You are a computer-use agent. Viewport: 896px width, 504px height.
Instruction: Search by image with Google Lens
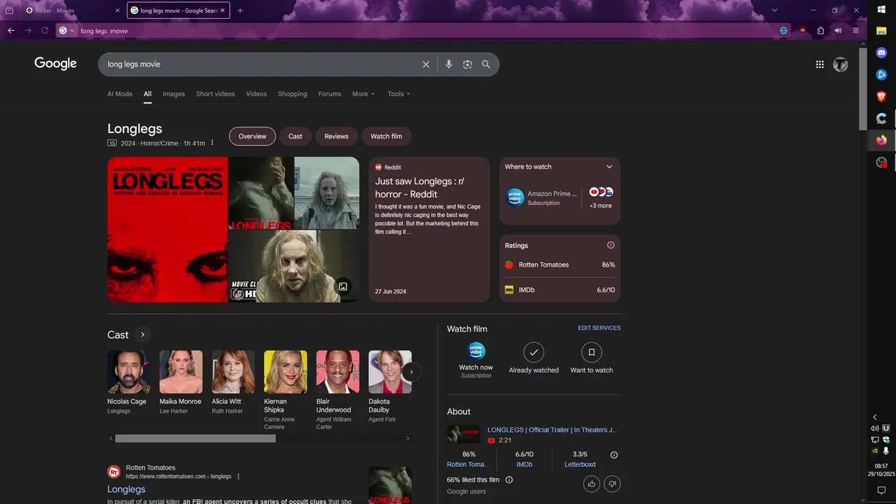tap(468, 64)
